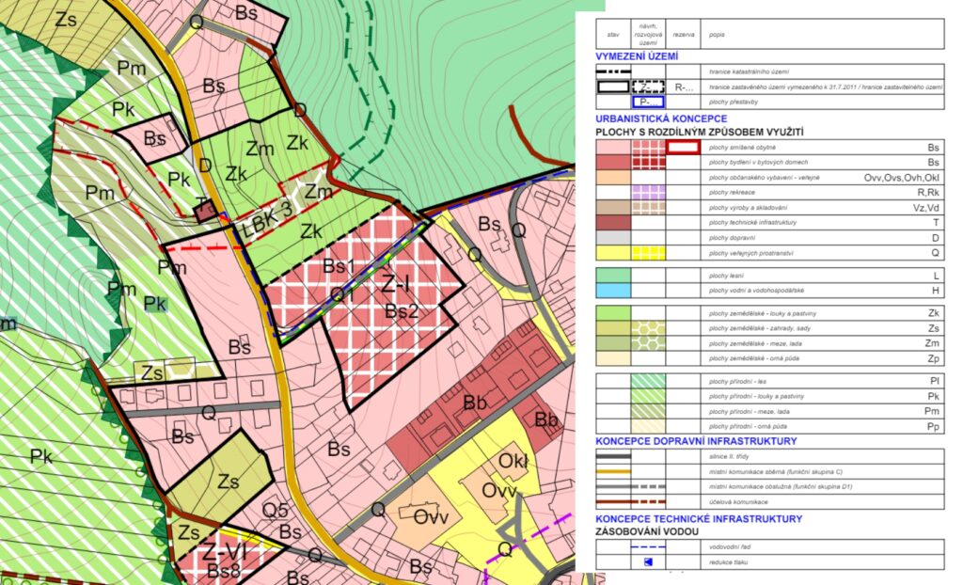Click the dash-dot cadastral boundary line symbol
The image size is (963, 585).
614,71
